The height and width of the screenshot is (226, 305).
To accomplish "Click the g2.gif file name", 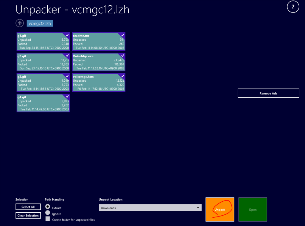I will coord(22,56).
